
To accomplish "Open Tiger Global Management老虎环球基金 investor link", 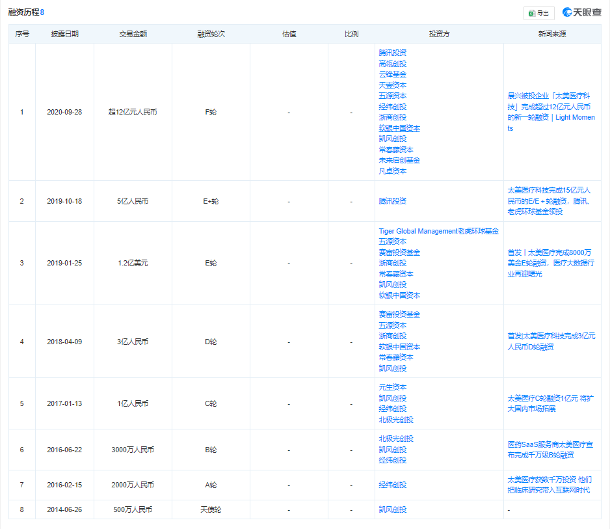I will pyautogui.click(x=438, y=231).
